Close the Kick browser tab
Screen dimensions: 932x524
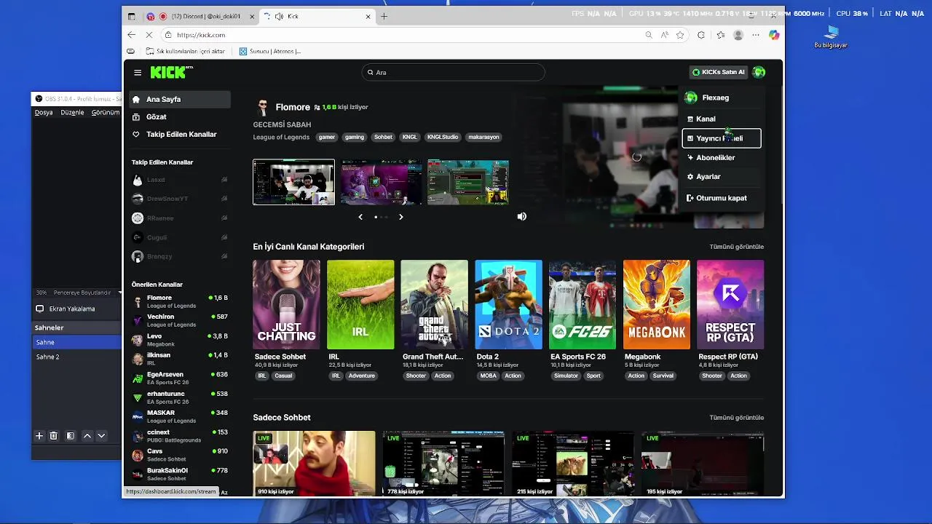coord(368,16)
